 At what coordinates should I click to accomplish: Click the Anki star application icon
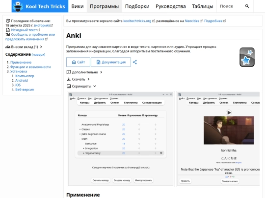coord(247,57)
